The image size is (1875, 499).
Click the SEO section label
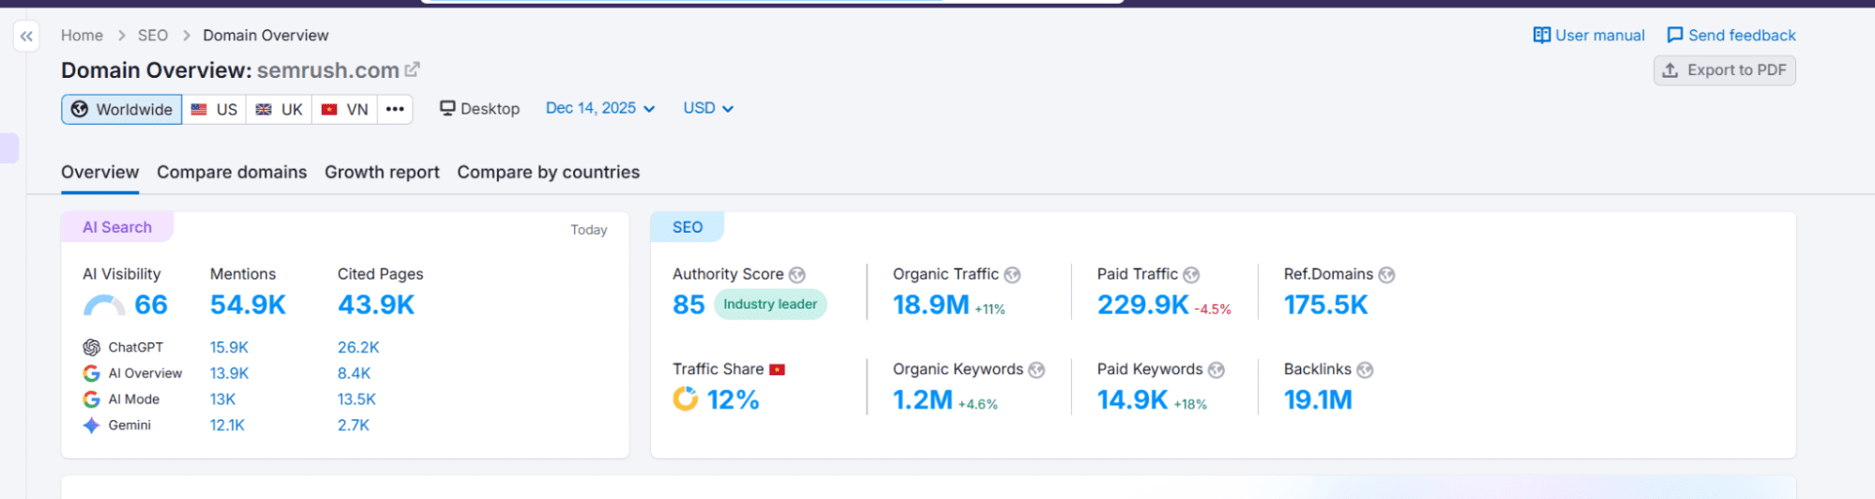688,227
